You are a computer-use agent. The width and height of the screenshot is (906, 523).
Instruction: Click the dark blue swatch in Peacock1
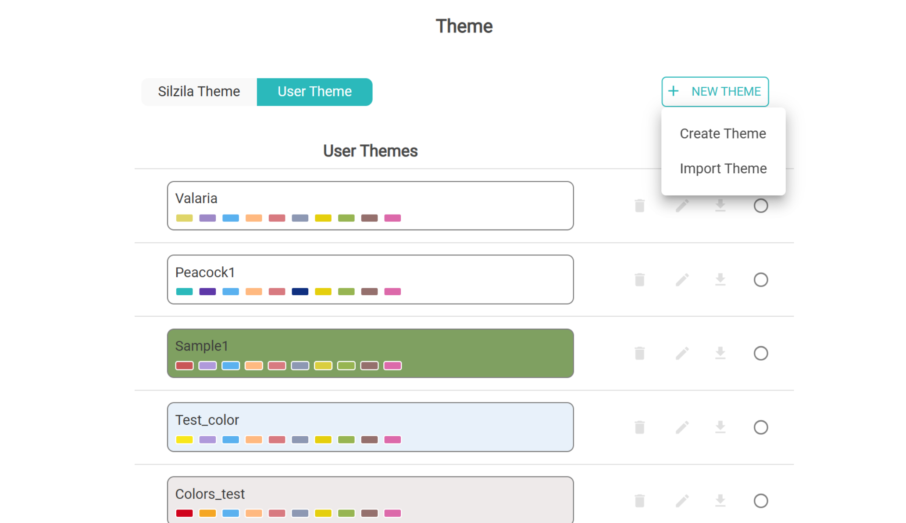tap(300, 291)
